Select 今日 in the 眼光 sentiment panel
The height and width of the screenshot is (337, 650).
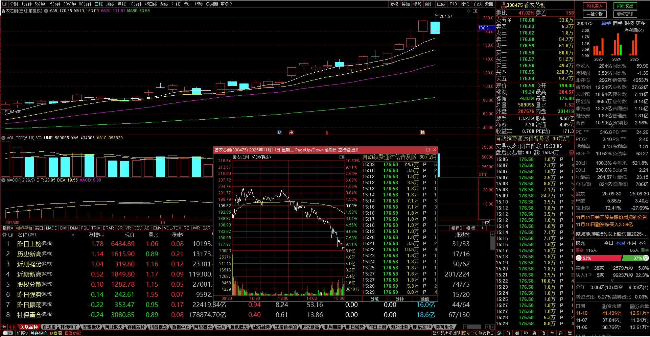point(609,243)
